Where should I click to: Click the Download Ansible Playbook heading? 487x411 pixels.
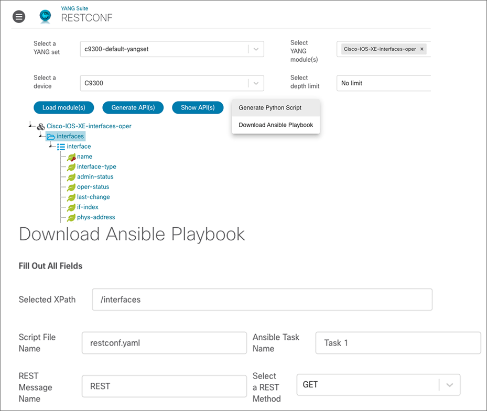tap(132, 234)
